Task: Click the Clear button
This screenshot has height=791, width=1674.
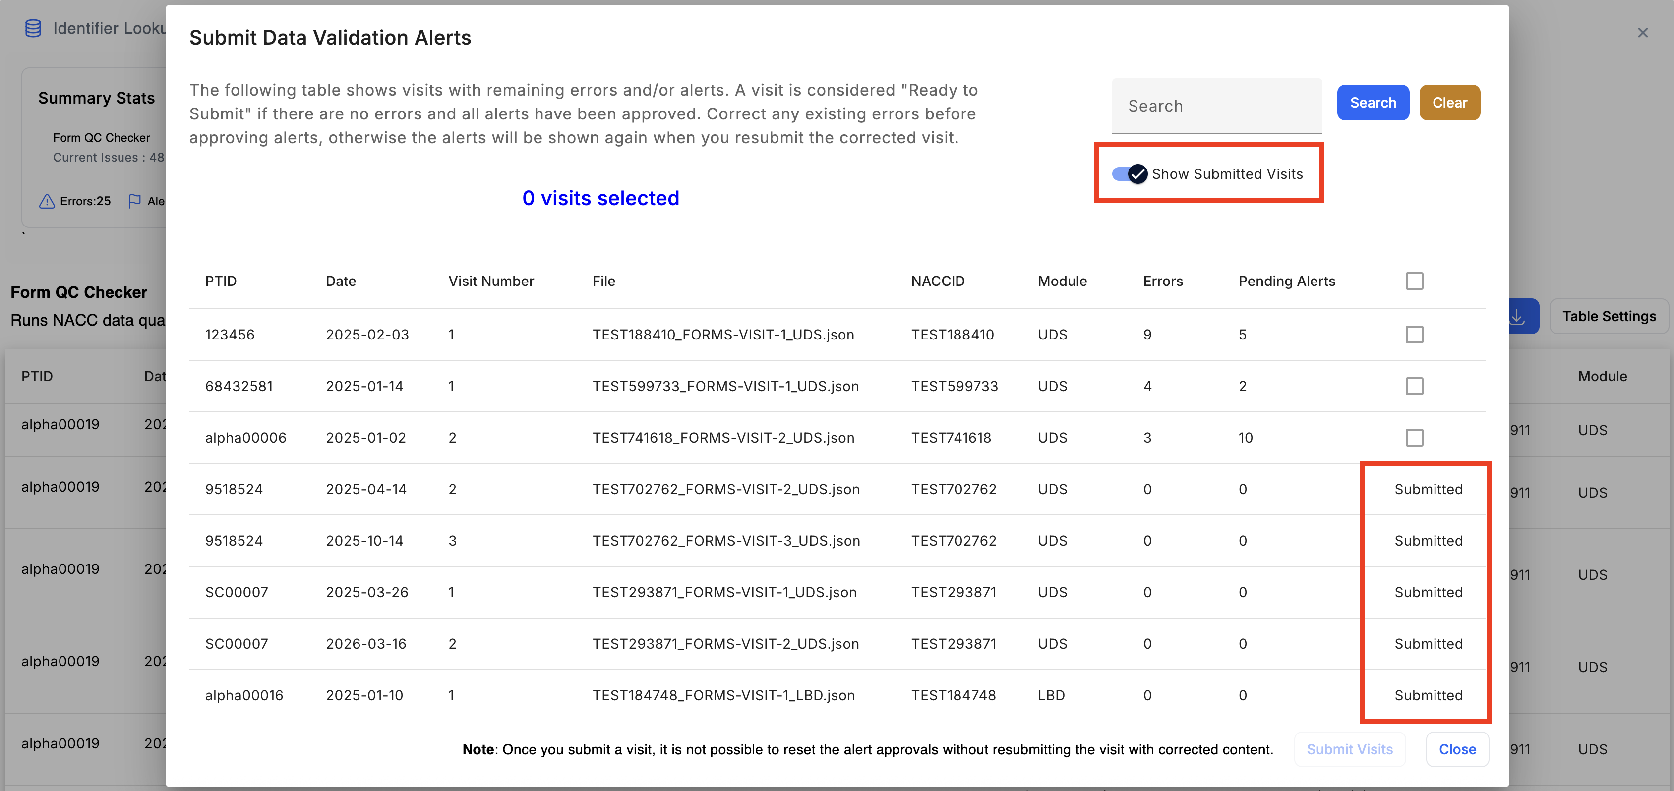Action: click(1450, 103)
